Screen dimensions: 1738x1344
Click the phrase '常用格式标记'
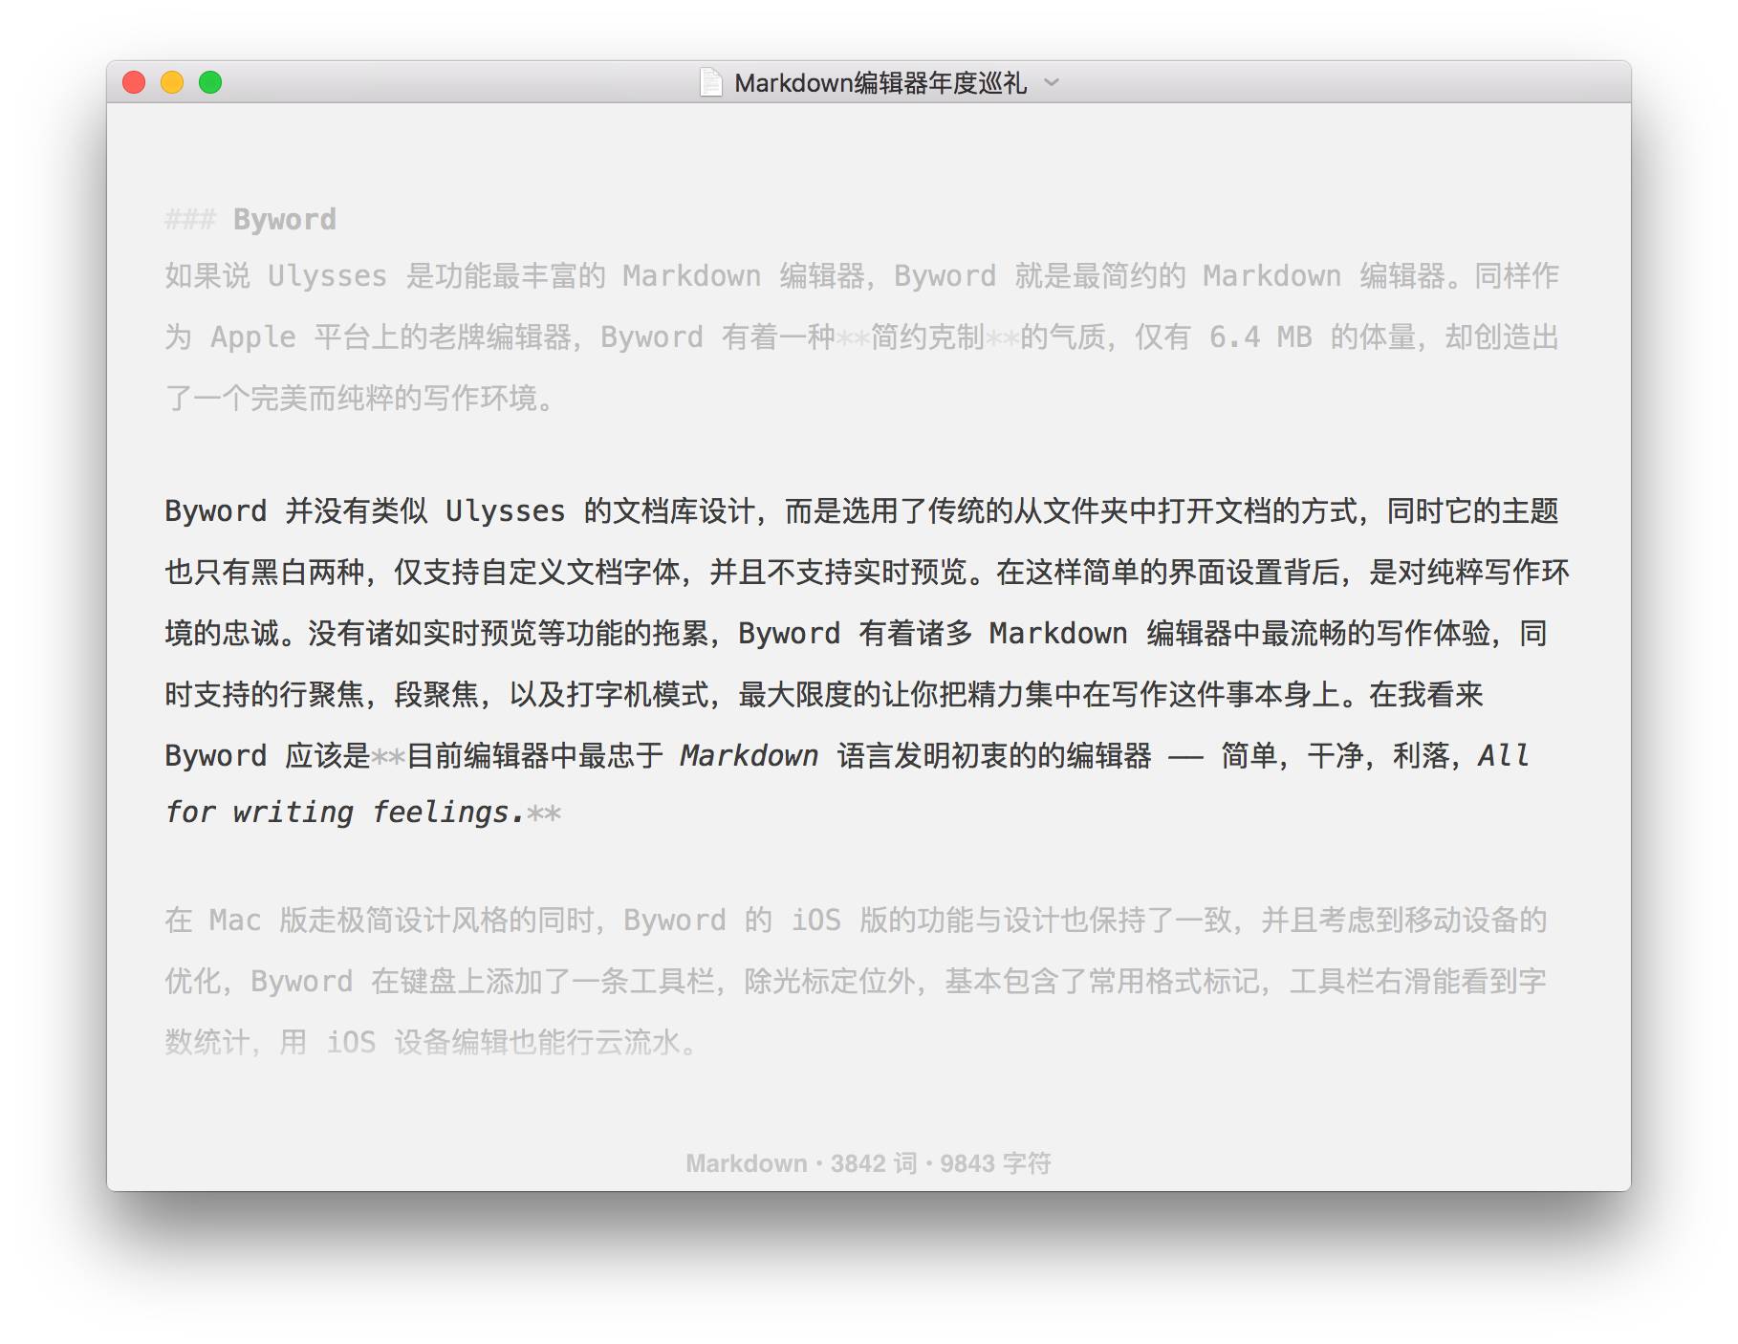[1174, 982]
